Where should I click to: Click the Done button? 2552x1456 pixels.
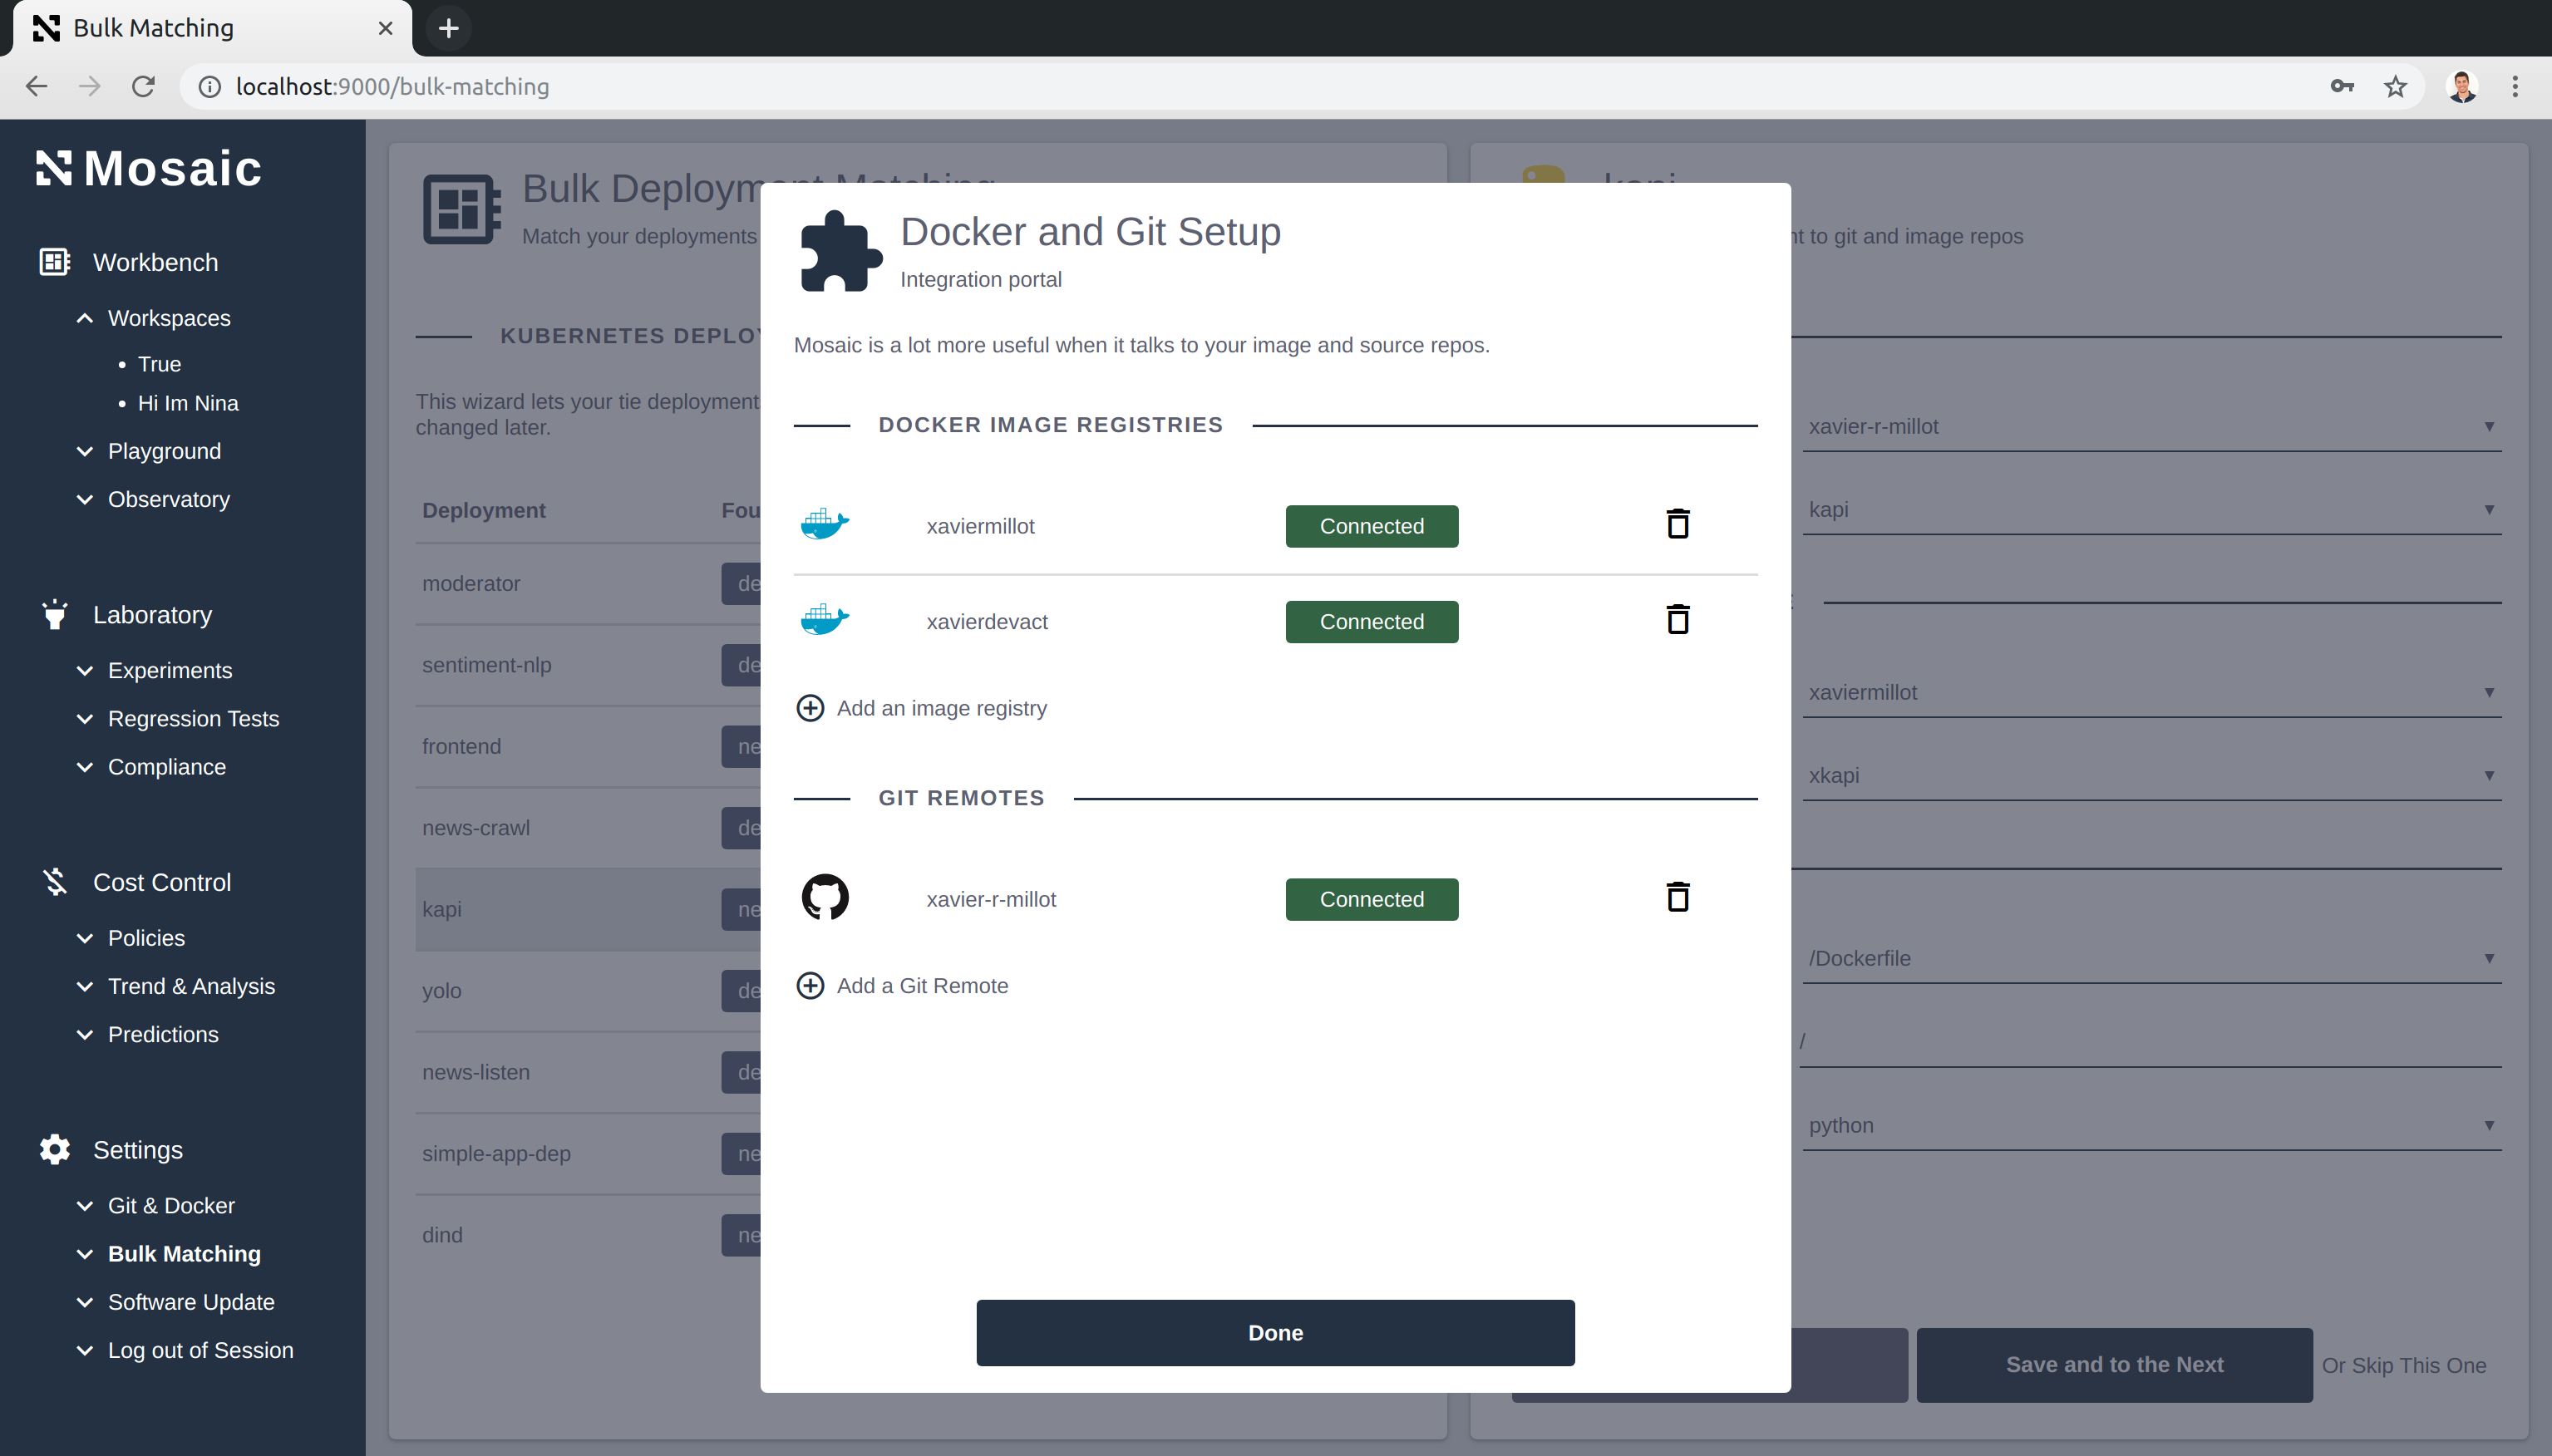[x=1274, y=1332]
